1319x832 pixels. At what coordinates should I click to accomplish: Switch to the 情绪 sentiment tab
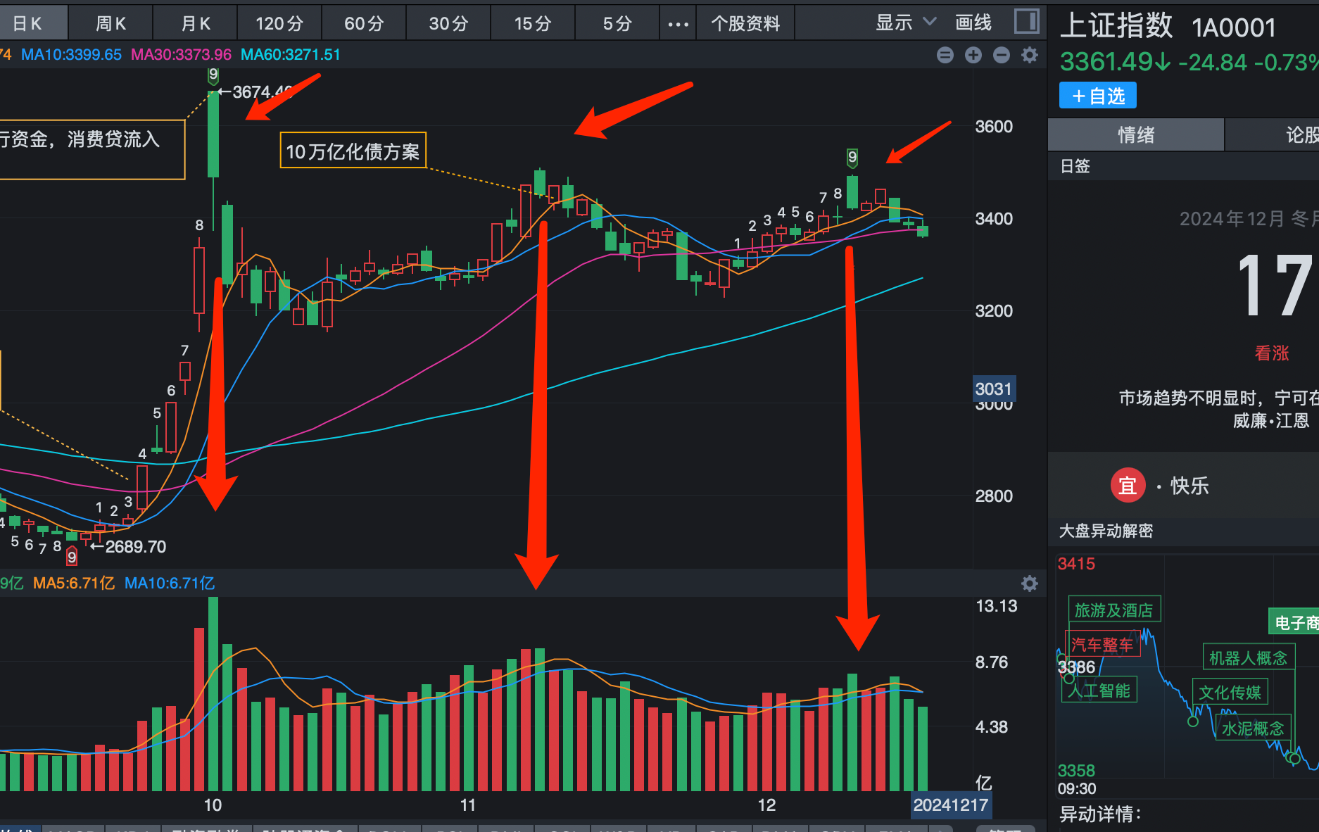pyautogui.click(x=1135, y=134)
